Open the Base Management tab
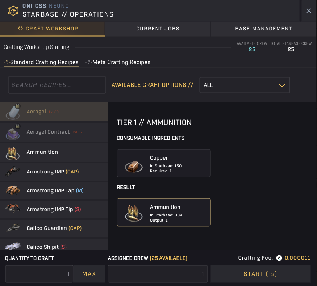Screen dimensions: 317x286 click(x=263, y=29)
